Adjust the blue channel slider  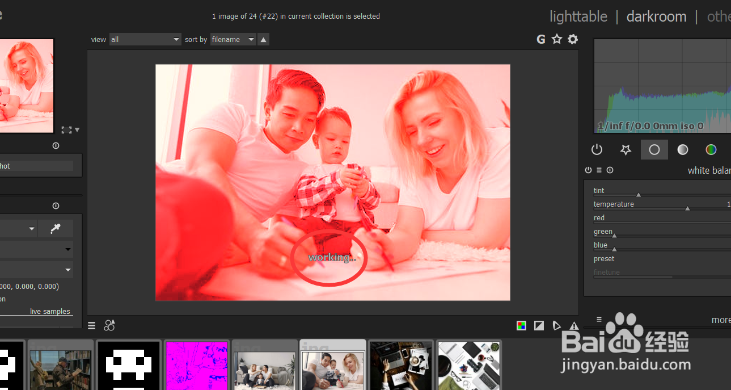point(662,246)
